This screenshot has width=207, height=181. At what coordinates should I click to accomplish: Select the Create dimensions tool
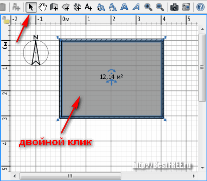77,8
